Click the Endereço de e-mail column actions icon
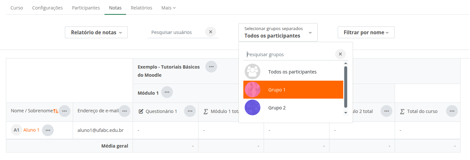Image resolution: width=470 pixels, height=160 pixels. click(x=124, y=111)
